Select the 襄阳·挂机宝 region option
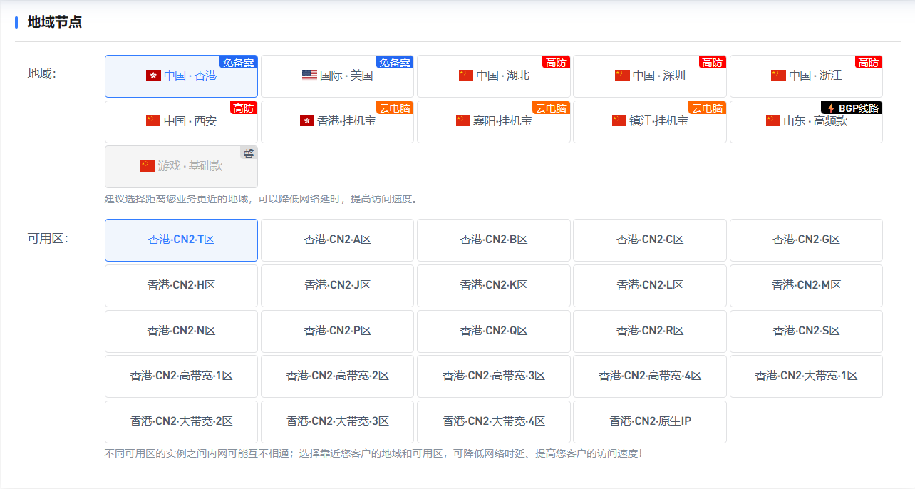The width and height of the screenshot is (915, 489). pyautogui.click(x=493, y=122)
